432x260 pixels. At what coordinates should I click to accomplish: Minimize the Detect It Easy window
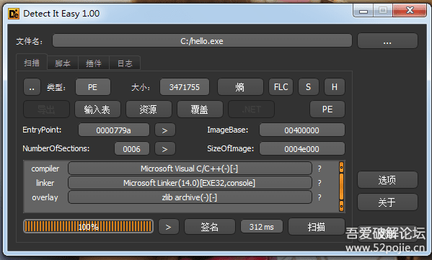363,11
